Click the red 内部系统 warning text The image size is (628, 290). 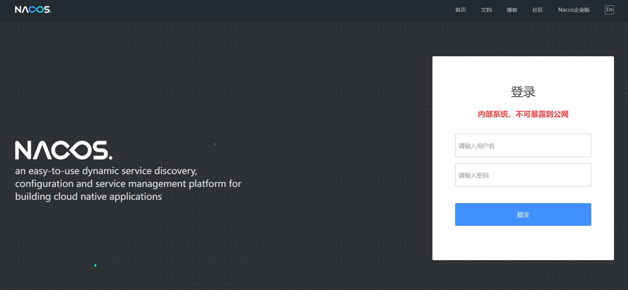pos(523,114)
